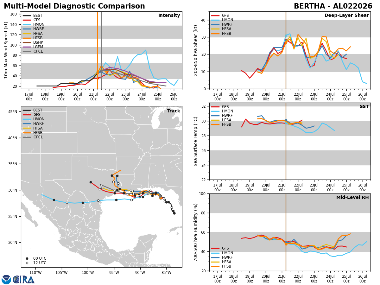
Task: Click the easternmost black best-track point
Action: 174,213
